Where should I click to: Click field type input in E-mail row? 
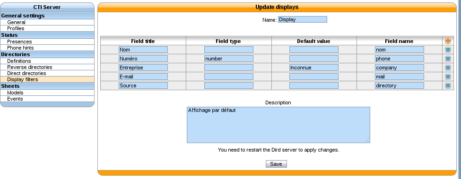point(229,77)
